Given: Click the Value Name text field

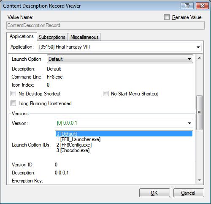Looking at the screenshot, I should (105, 25).
